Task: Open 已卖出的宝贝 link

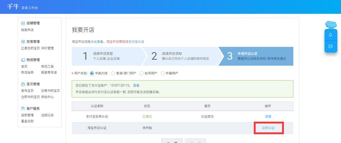Action: click(31, 48)
